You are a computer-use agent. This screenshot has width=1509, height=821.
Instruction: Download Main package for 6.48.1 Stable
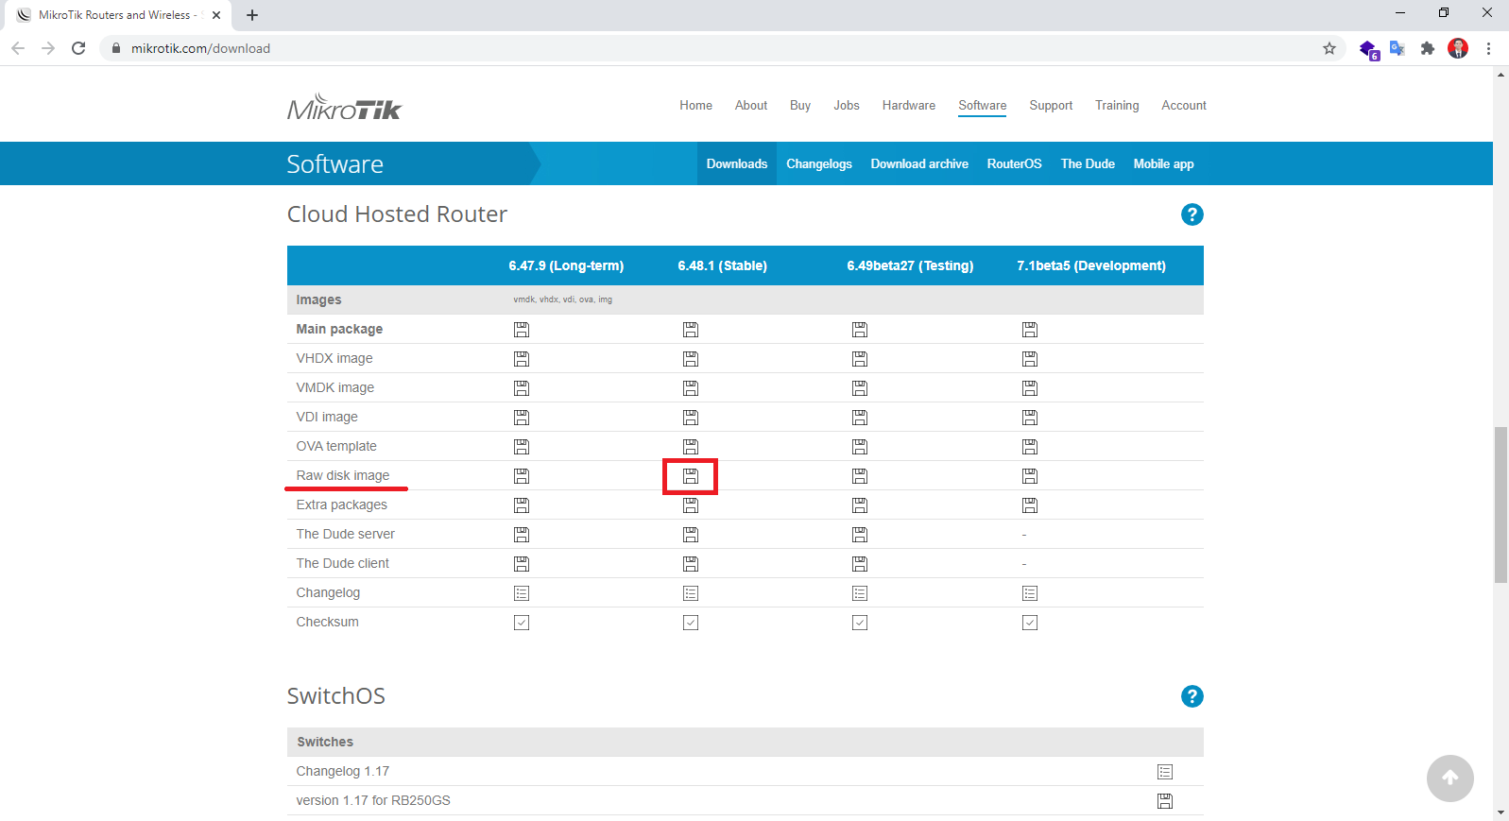pos(691,330)
